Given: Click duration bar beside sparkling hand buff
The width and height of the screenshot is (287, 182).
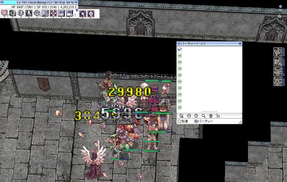Looking at the screenshot, I should pos(284,72).
